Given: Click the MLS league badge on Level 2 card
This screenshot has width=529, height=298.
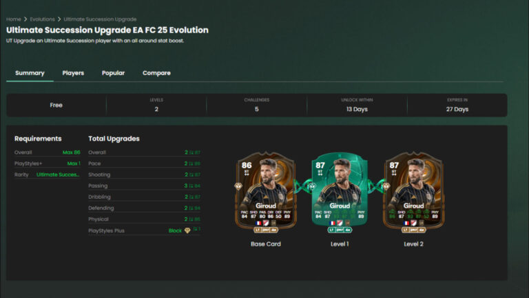Looking at the screenshot, I should pos(414,223).
